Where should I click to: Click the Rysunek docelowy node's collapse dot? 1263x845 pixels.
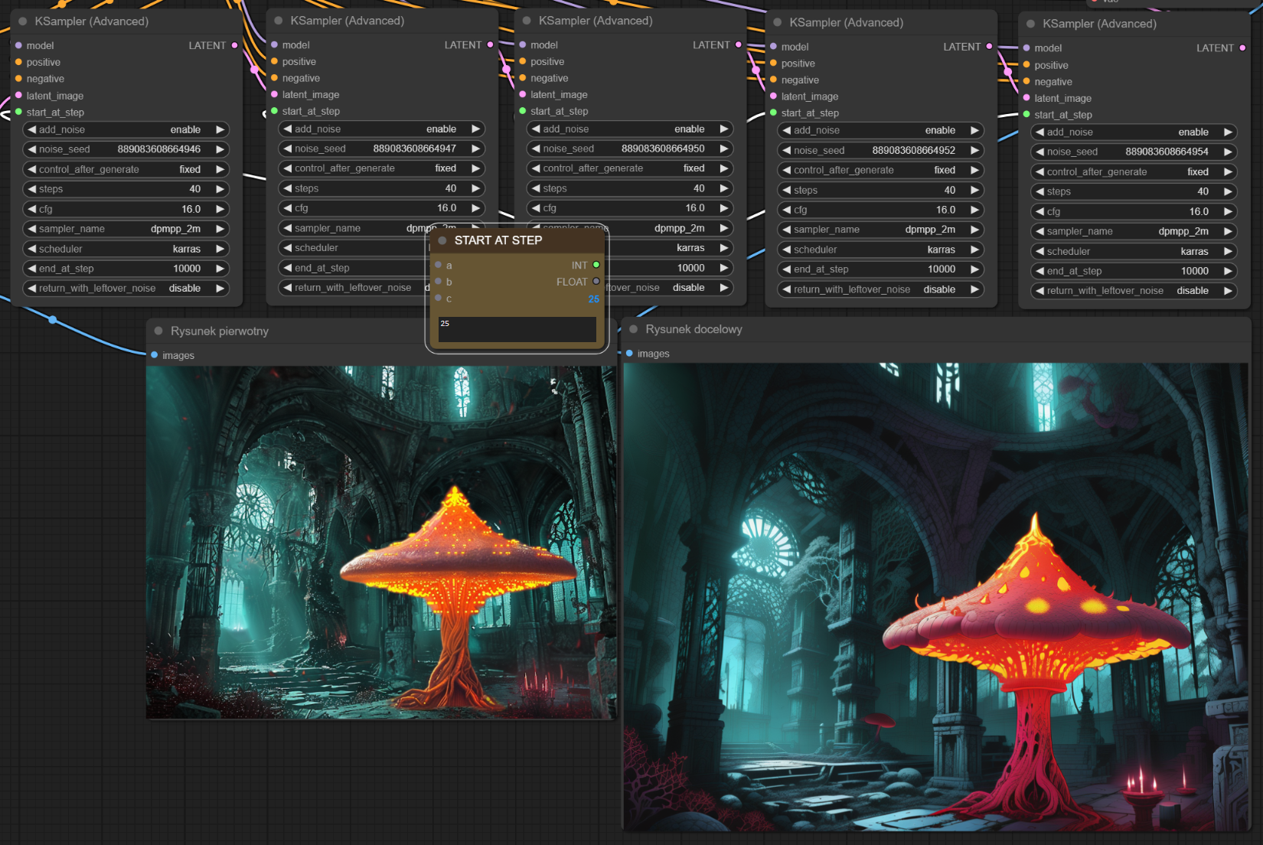[633, 329]
